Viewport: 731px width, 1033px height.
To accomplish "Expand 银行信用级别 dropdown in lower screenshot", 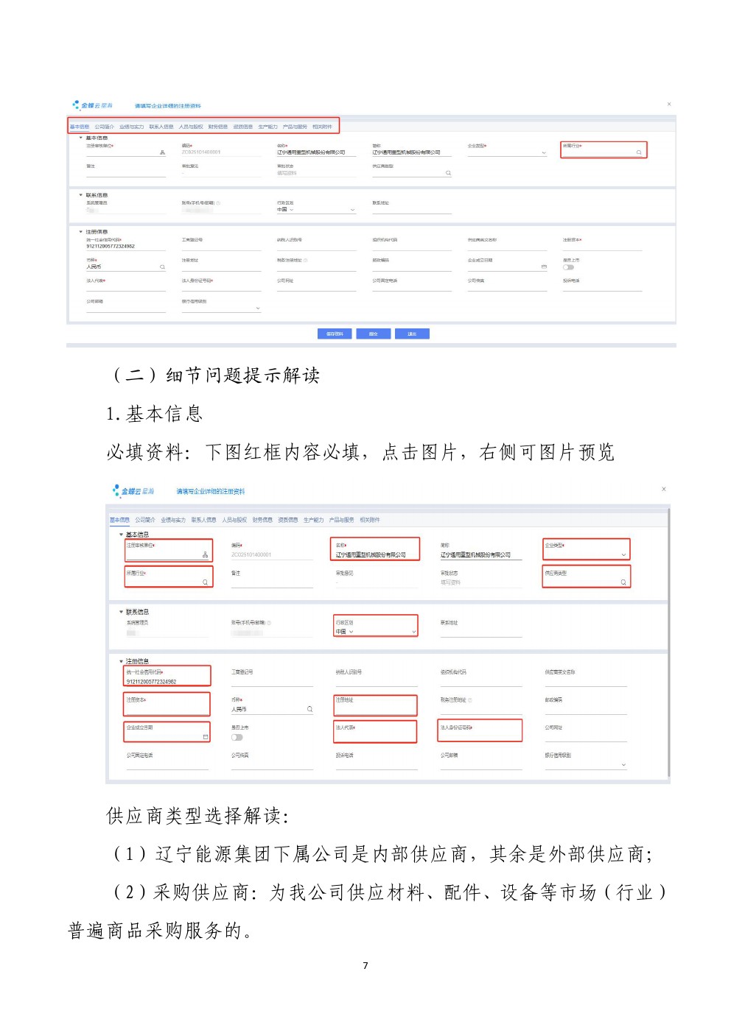I will click(623, 764).
